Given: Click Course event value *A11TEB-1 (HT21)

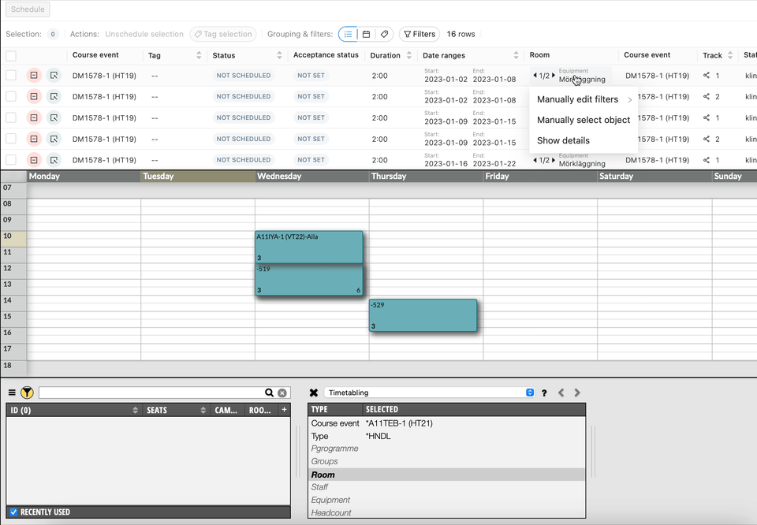Looking at the screenshot, I should click(399, 423).
